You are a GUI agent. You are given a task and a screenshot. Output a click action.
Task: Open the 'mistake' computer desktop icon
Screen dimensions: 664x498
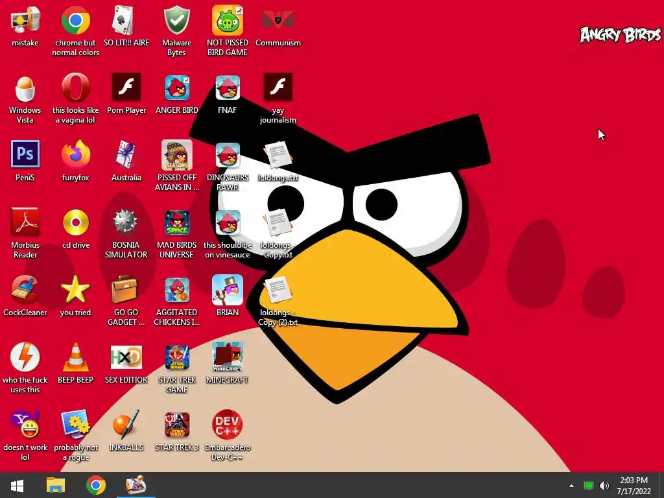25,20
